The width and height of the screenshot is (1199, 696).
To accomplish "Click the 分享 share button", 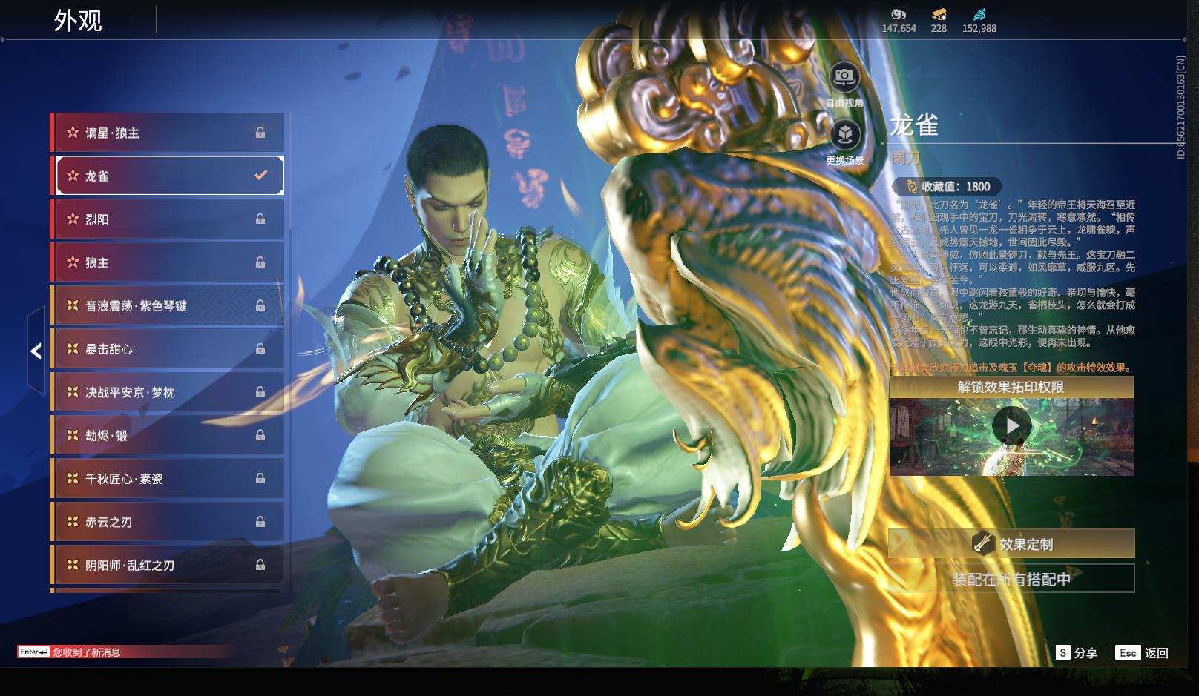I will pyautogui.click(x=1077, y=652).
